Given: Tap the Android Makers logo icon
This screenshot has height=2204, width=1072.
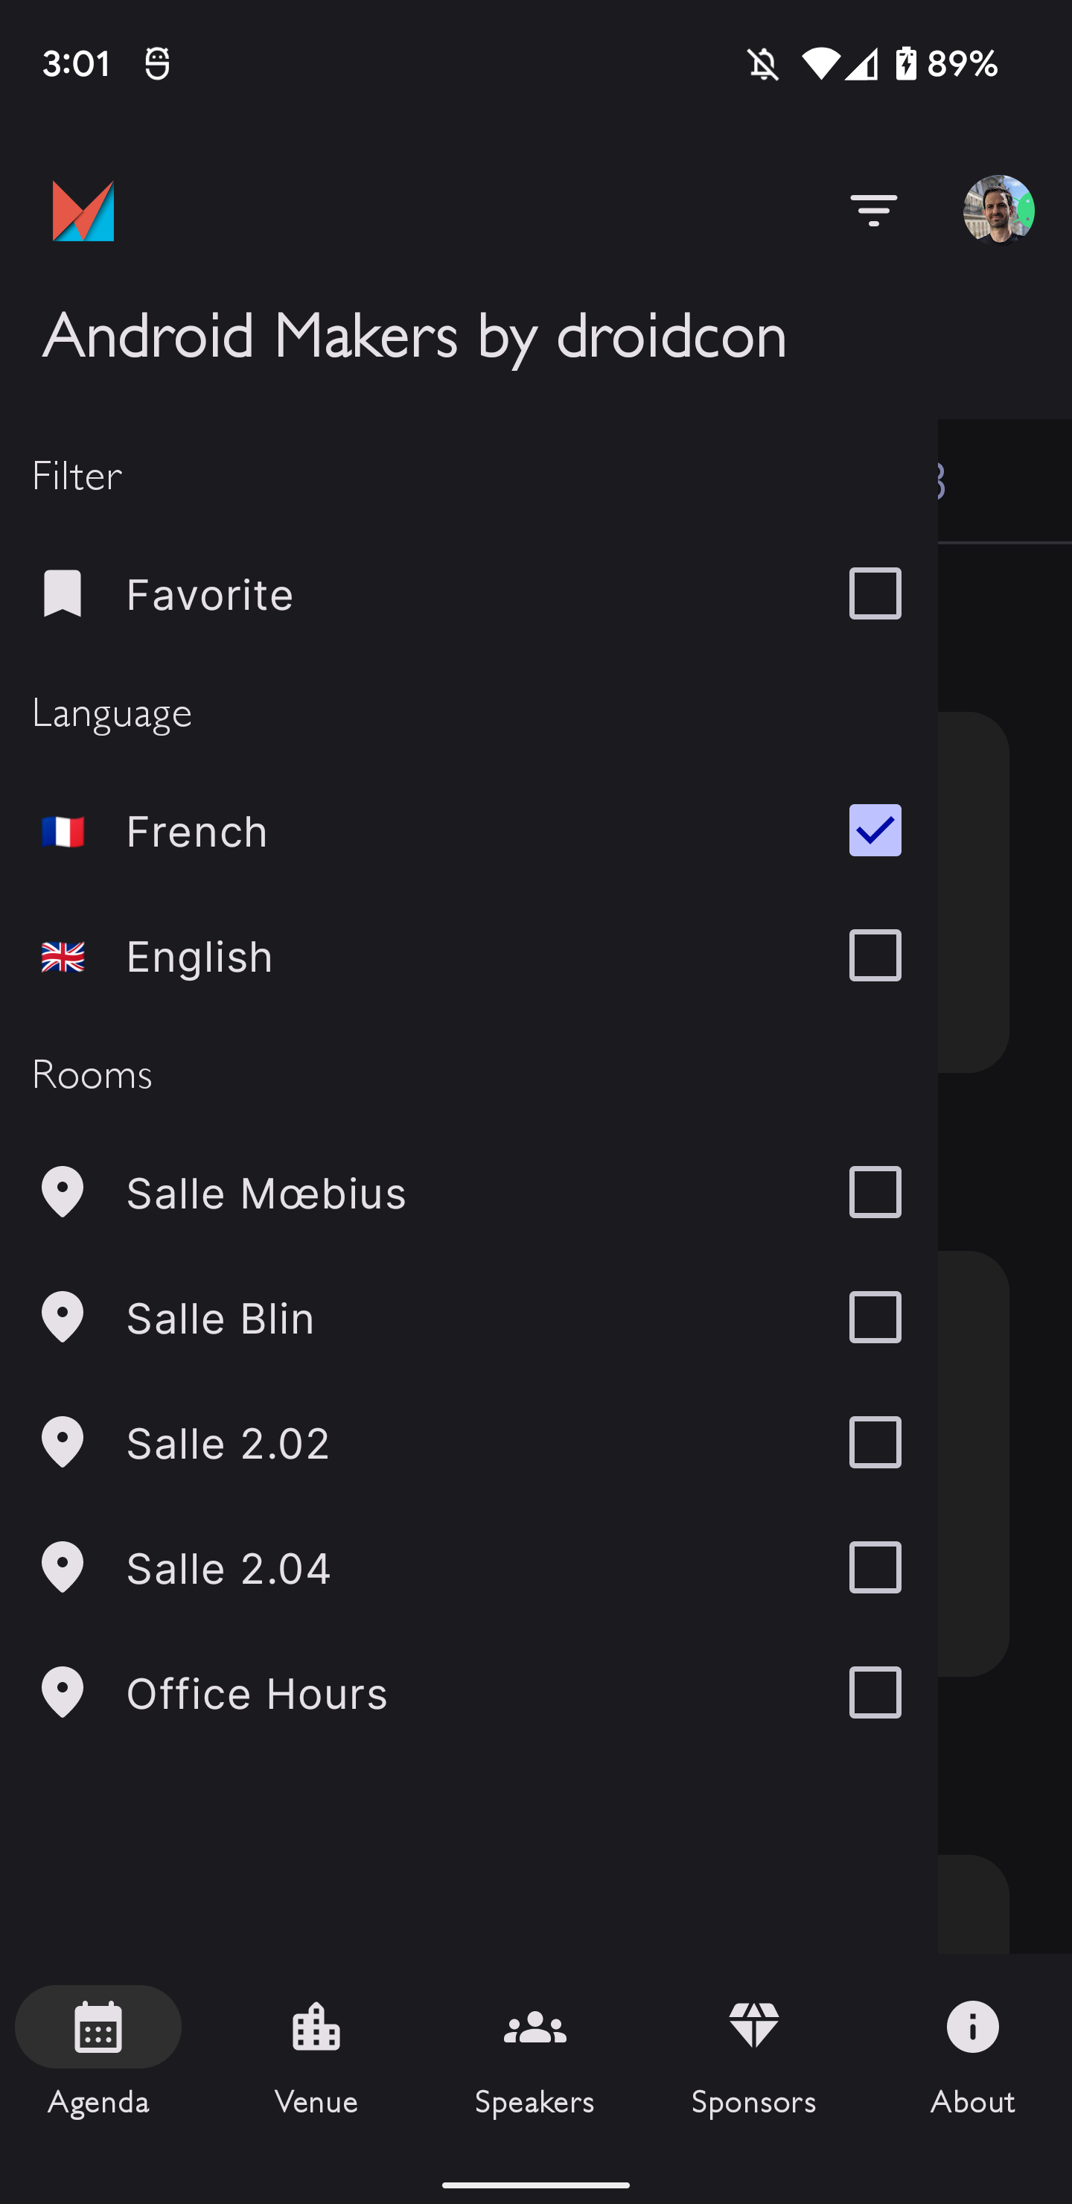Looking at the screenshot, I should pyautogui.click(x=83, y=211).
